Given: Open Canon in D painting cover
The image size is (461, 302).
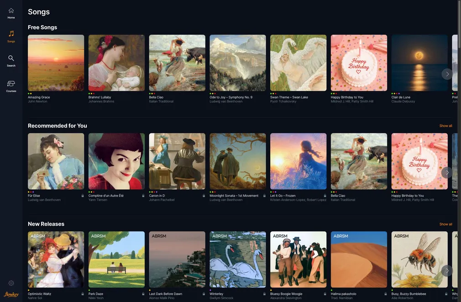Looking at the screenshot, I should click(177, 161).
